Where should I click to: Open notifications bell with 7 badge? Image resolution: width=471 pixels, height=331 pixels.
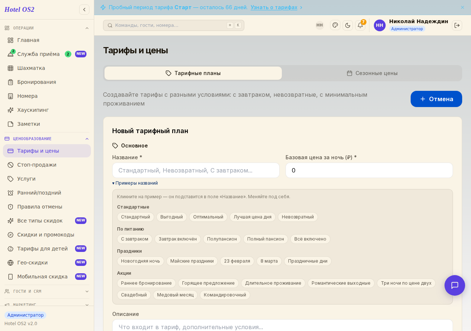360,25
